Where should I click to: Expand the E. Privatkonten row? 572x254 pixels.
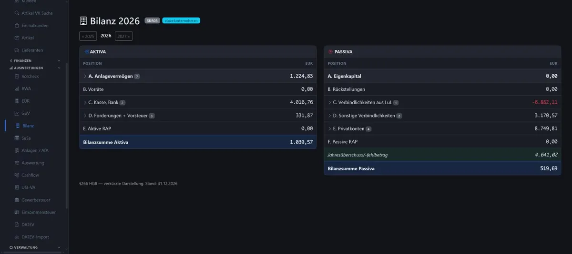(329, 128)
